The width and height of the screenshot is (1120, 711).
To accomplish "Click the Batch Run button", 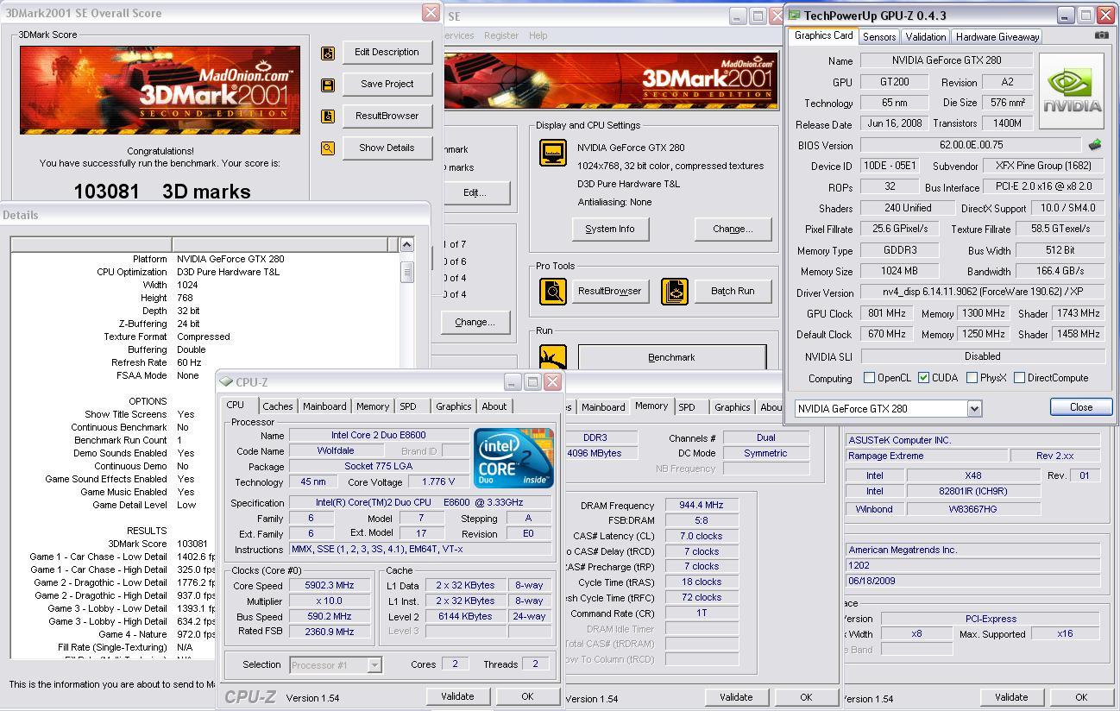I will [x=733, y=291].
